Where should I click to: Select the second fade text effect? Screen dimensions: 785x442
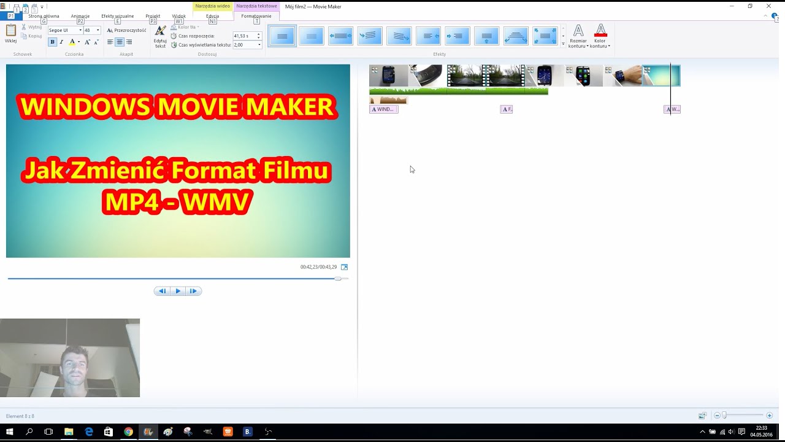pos(312,36)
